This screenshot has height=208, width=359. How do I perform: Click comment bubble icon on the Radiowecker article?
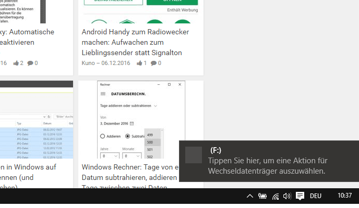(x=153, y=63)
